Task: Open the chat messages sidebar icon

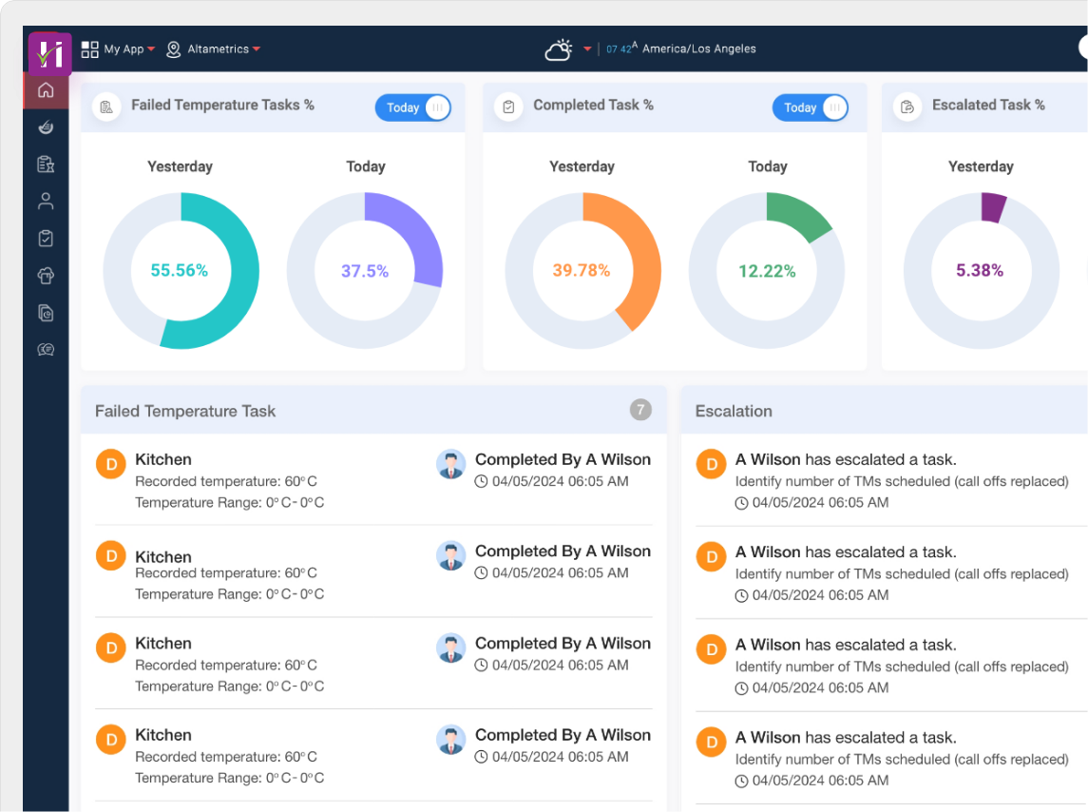Action: tap(46, 349)
